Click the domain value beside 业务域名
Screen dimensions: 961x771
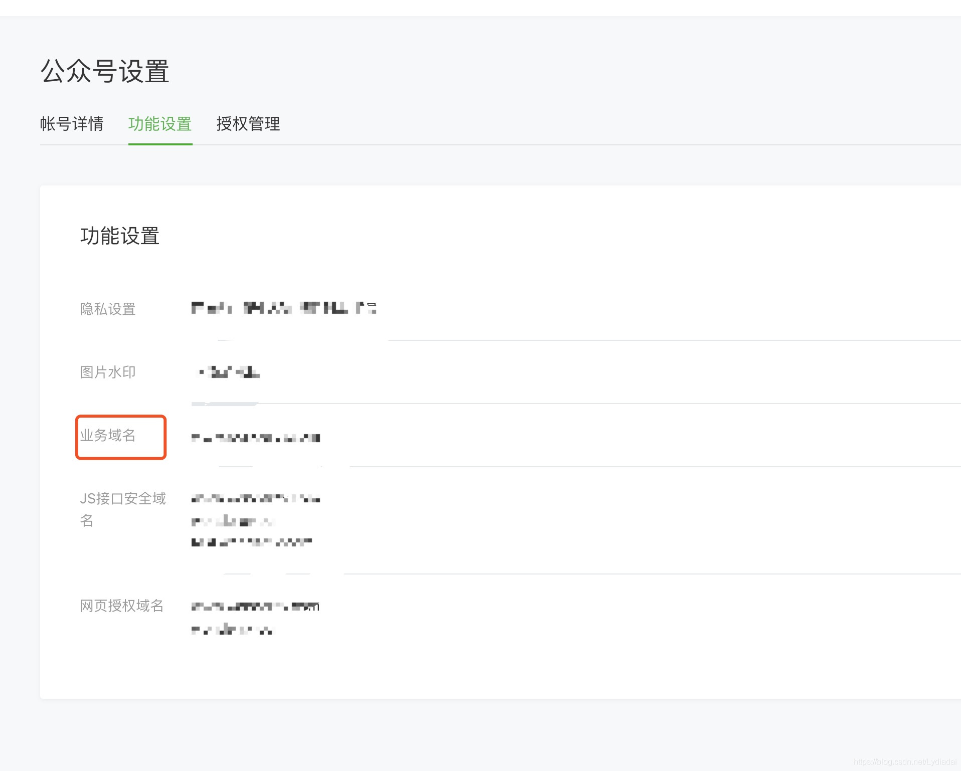(x=255, y=437)
